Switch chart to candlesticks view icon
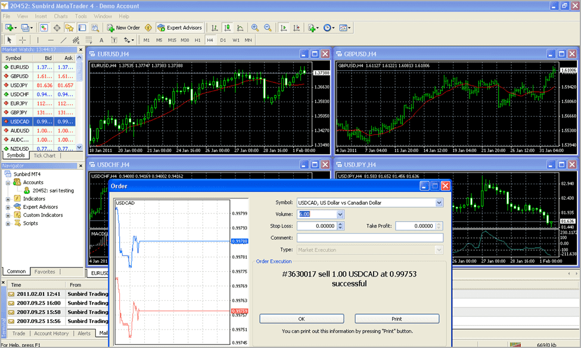 (x=227, y=27)
